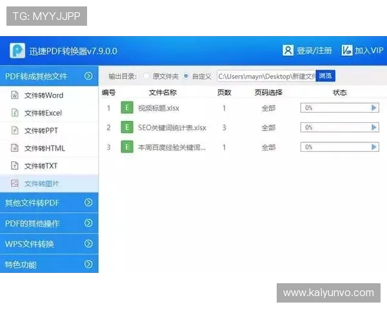The height and width of the screenshot is (309, 387).
Task: Click the user avatar icon beside 登录/注册
Action: tap(288, 50)
